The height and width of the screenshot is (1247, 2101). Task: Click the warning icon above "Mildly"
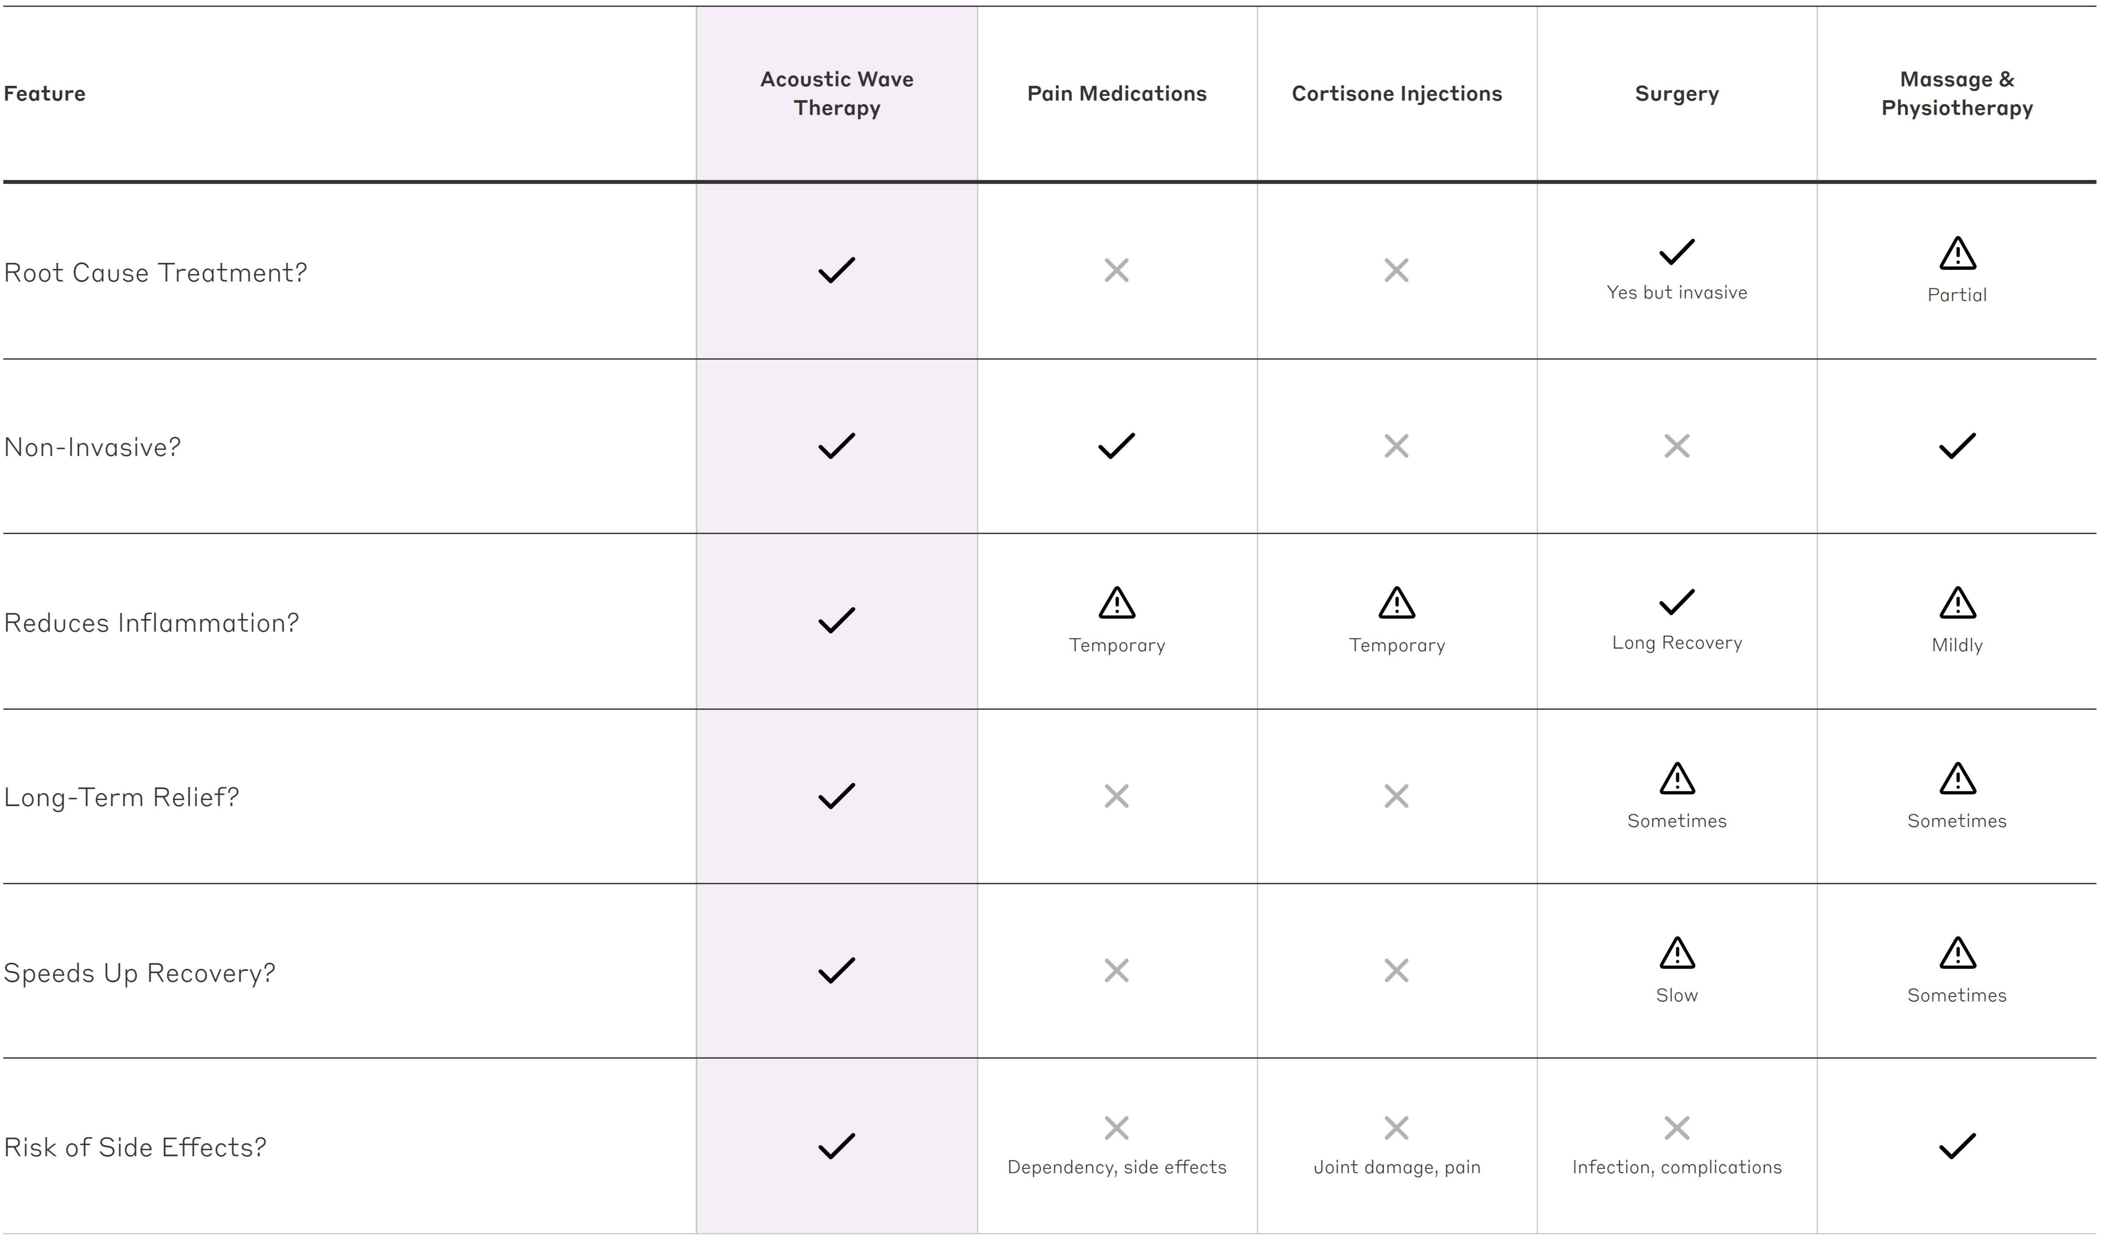[1957, 603]
